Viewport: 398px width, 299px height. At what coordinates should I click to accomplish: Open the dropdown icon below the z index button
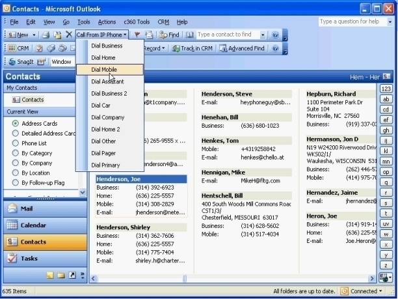coord(386,277)
